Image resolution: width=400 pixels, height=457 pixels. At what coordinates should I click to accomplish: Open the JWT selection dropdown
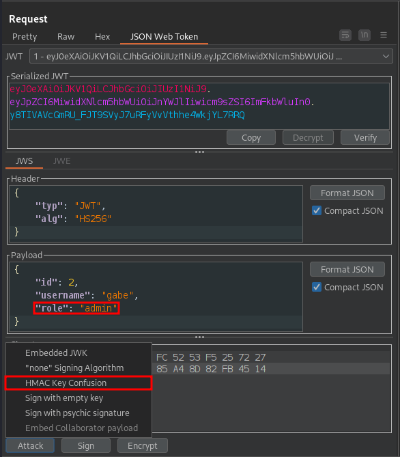[x=211, y=56]
